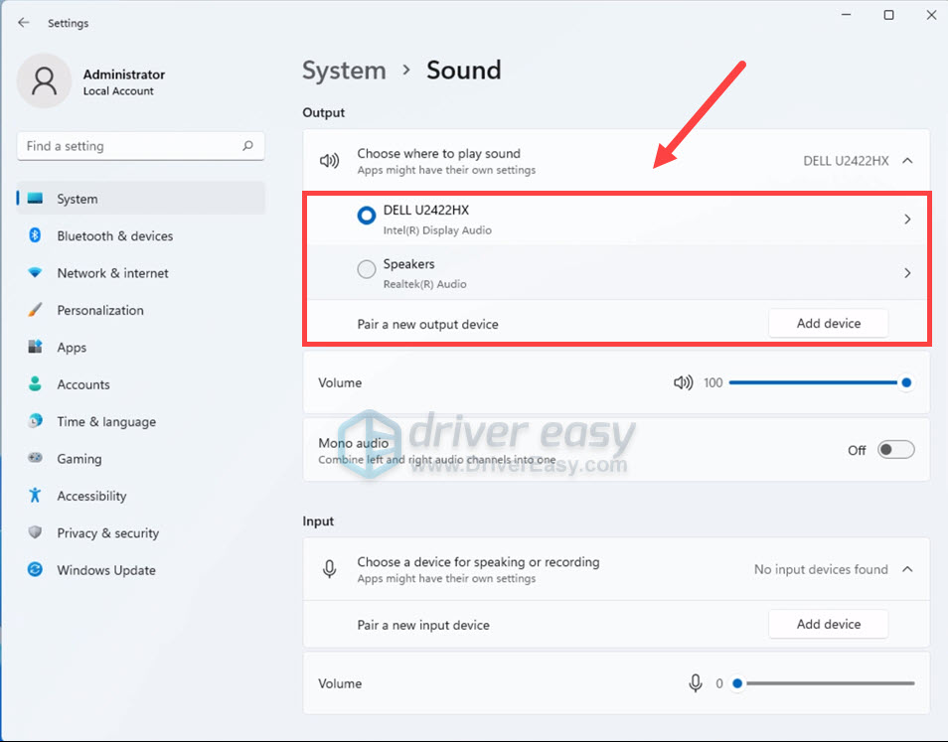Maximize the Settings window

(x=888, y=15)
